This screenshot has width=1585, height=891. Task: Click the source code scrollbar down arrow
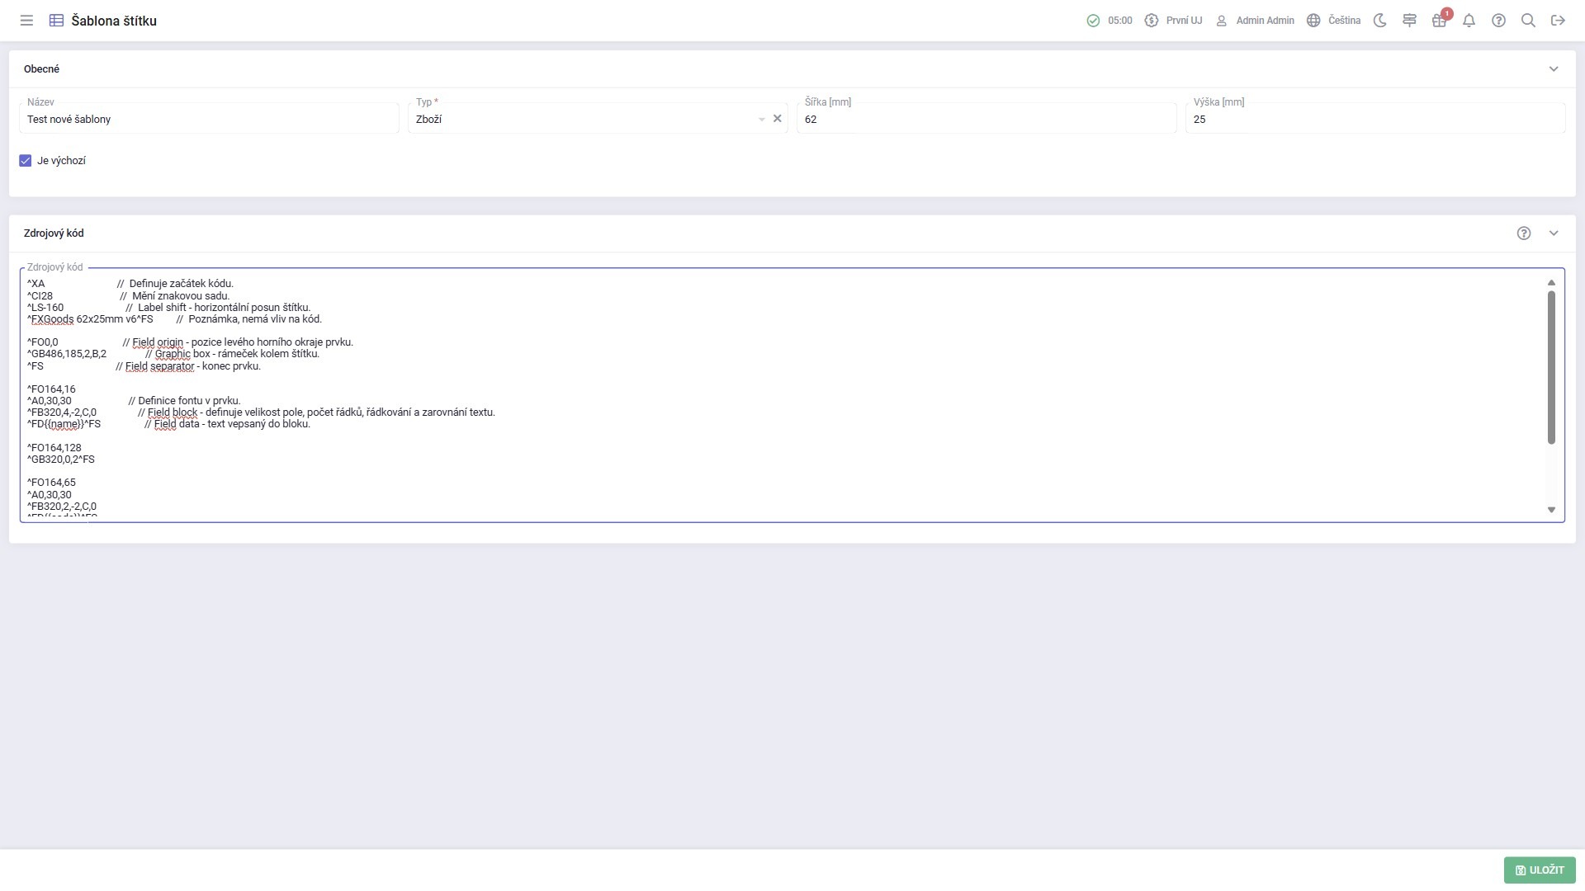(x=1551, y=510)
